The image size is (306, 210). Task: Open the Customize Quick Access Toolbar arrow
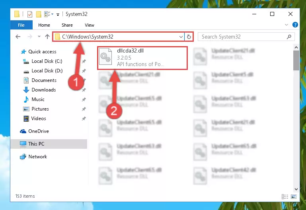click(58, 14)
